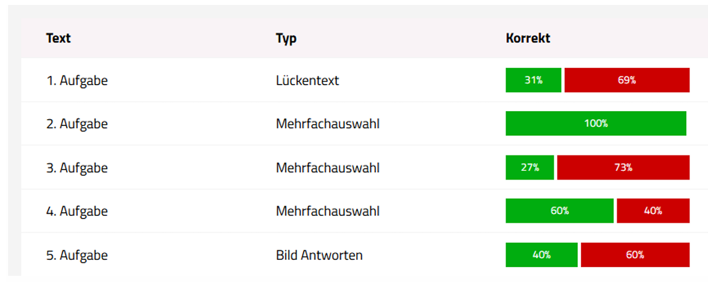Screen dimensions: 708x282
Task: Click Mehrfachauswahl type for 2. Aufgabe
Action: click(x=328, y=124)
